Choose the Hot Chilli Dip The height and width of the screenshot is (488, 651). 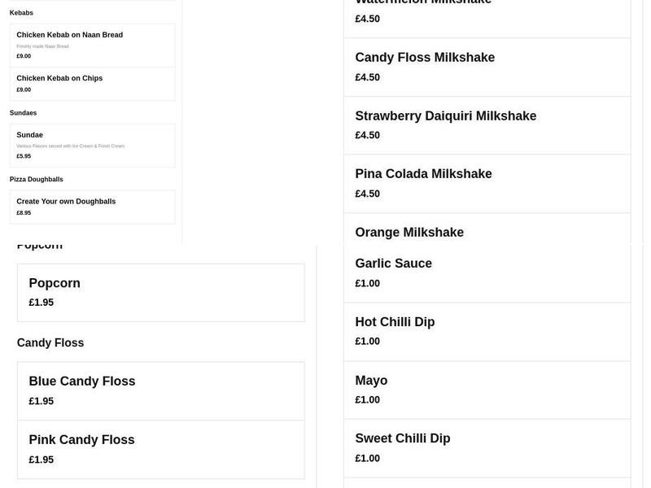point(486,330)
